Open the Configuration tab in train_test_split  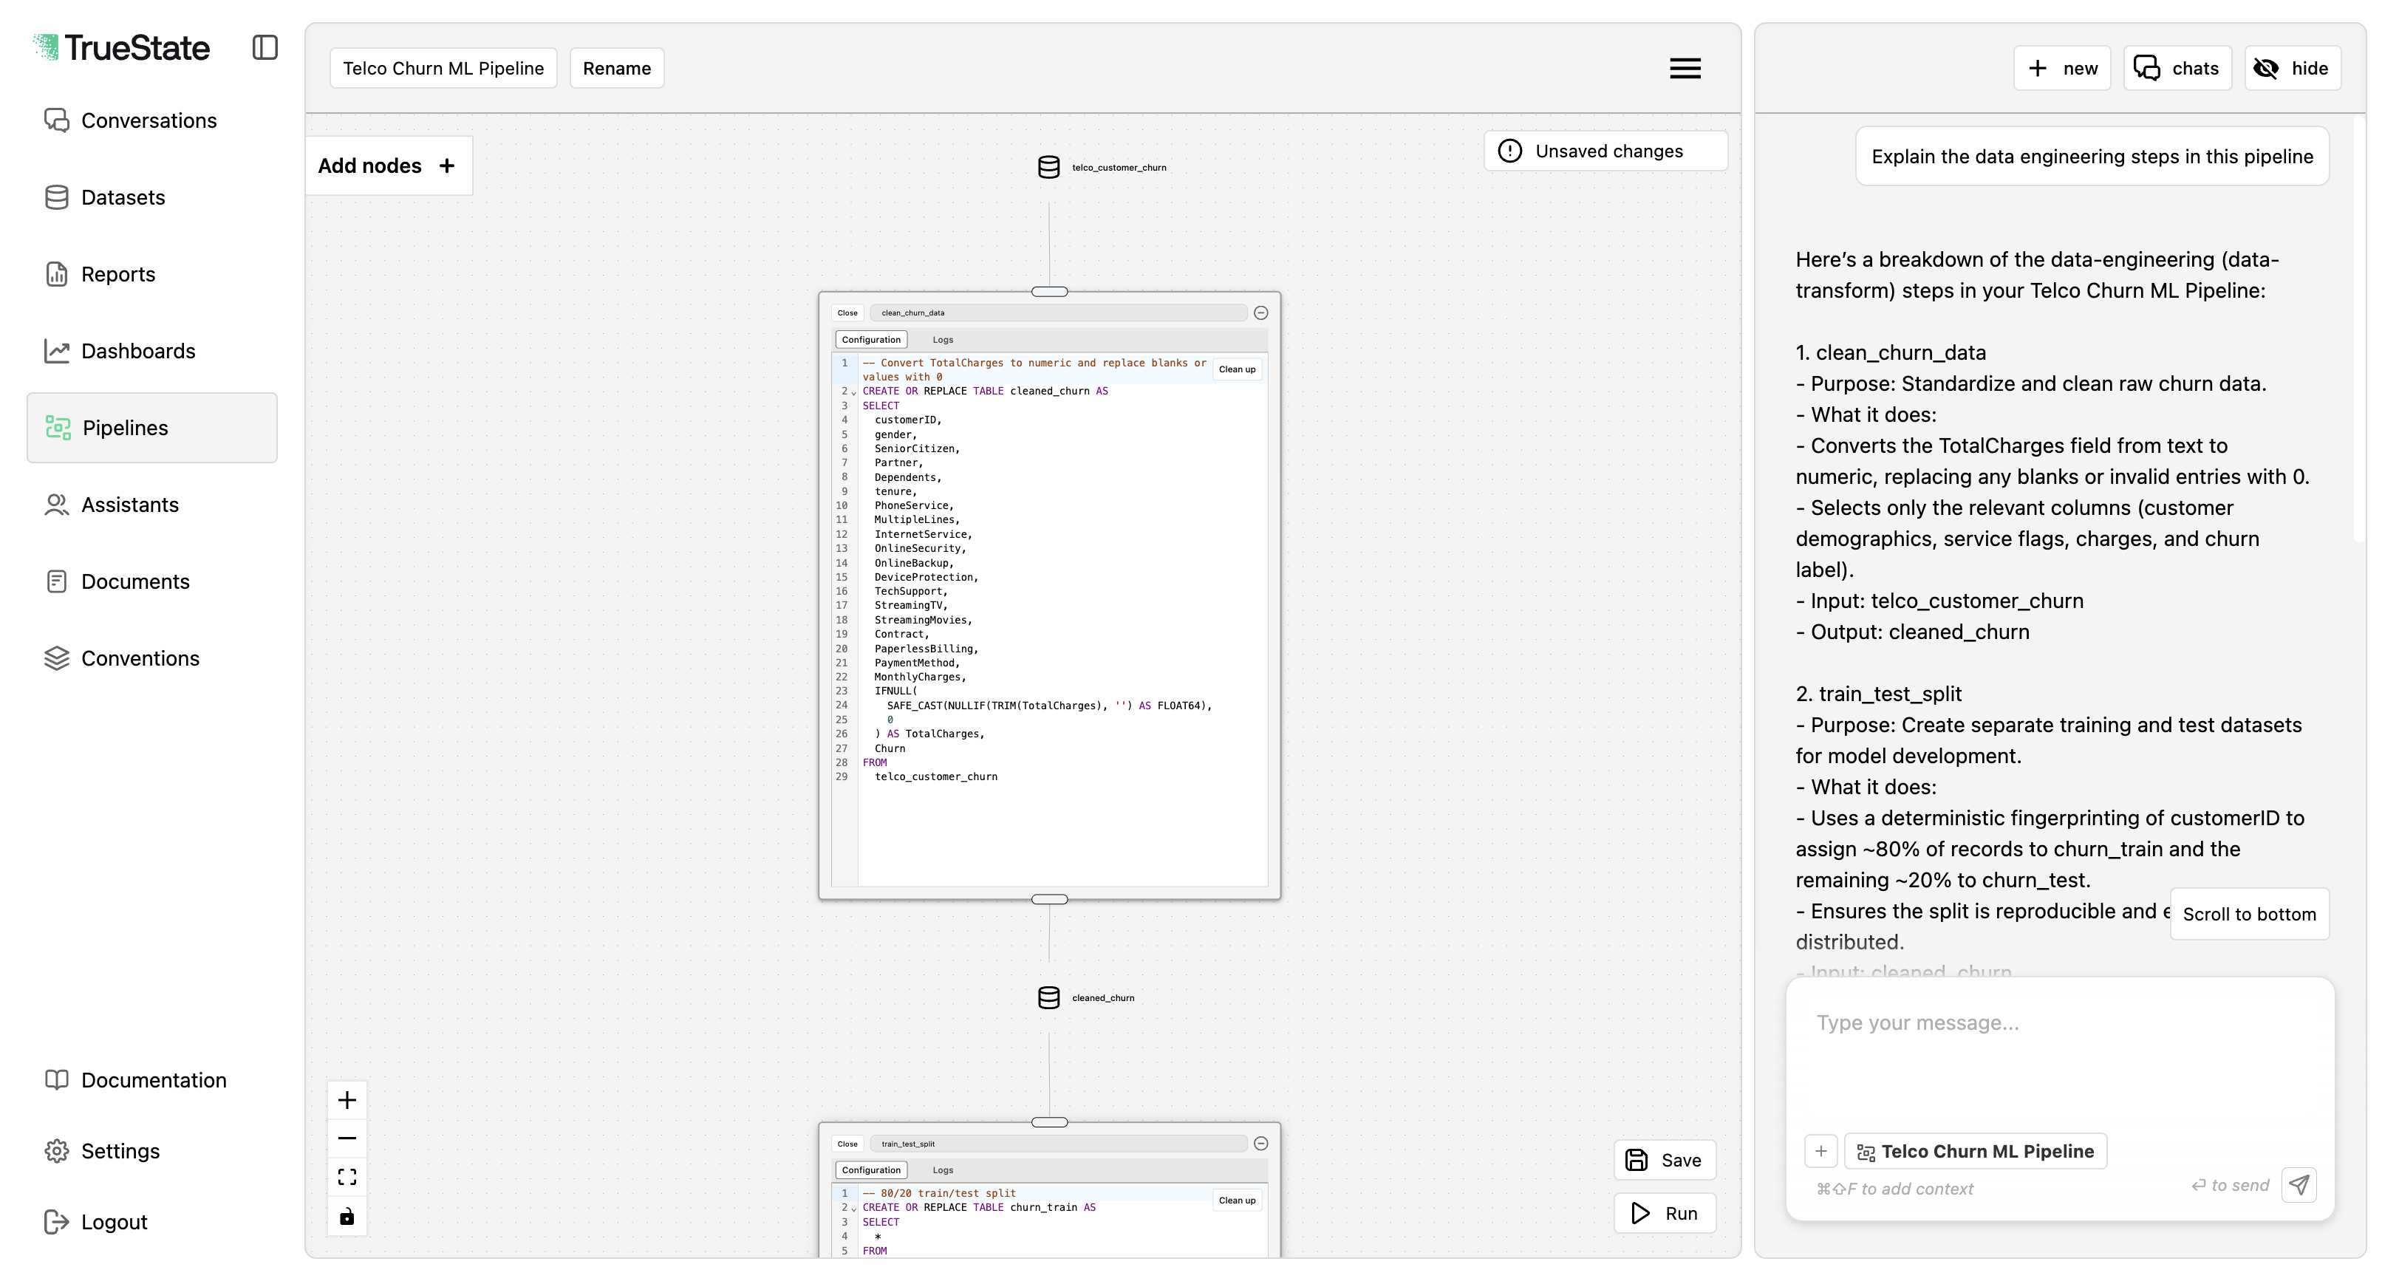click(x=870, y=1169)
